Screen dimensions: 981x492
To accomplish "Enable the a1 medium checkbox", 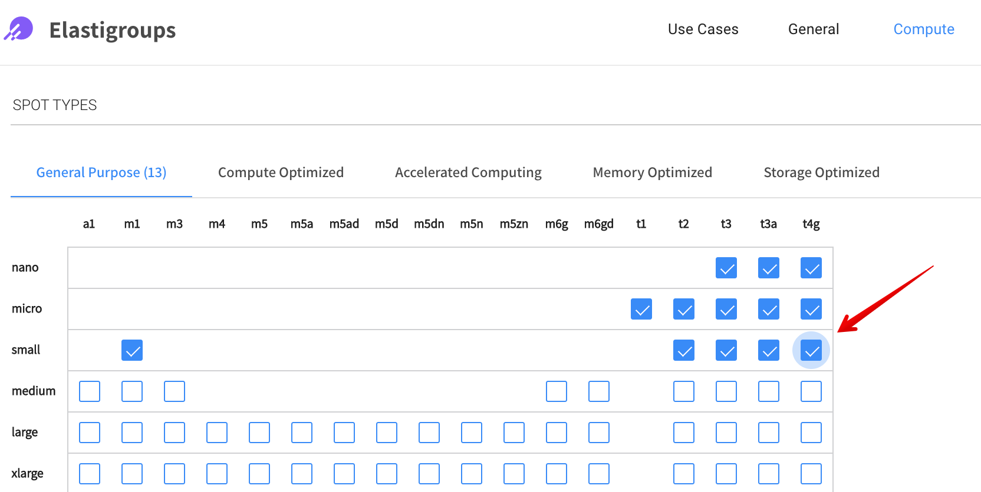I will coord(90,391).
